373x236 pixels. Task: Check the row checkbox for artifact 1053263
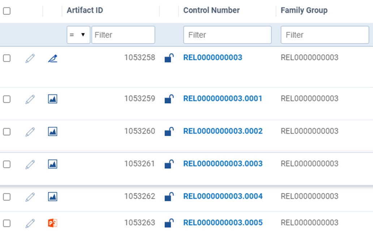(7, 223)
